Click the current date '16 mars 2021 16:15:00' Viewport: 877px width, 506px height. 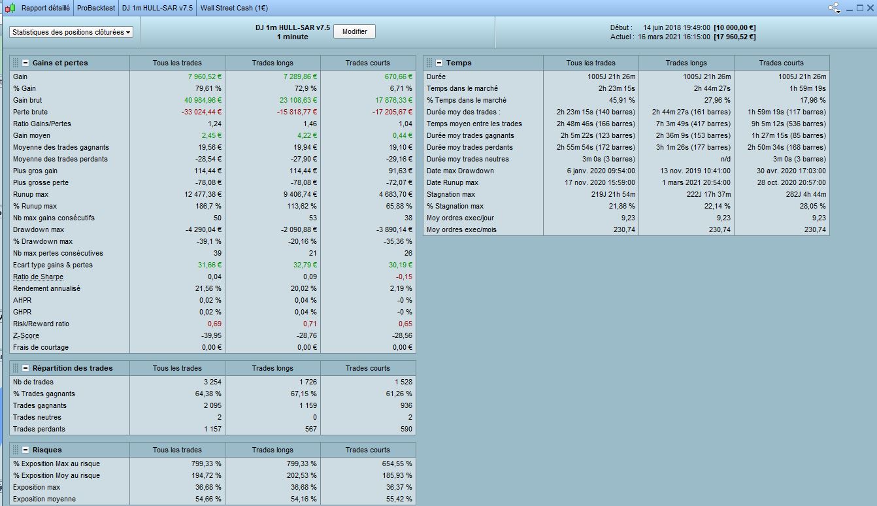click(674, 37)
